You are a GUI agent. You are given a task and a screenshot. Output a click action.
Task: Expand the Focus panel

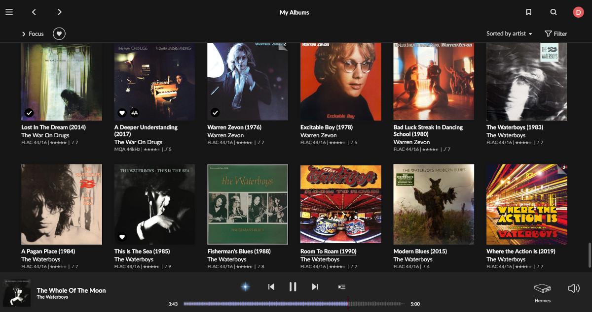click(x=33, y=33)
